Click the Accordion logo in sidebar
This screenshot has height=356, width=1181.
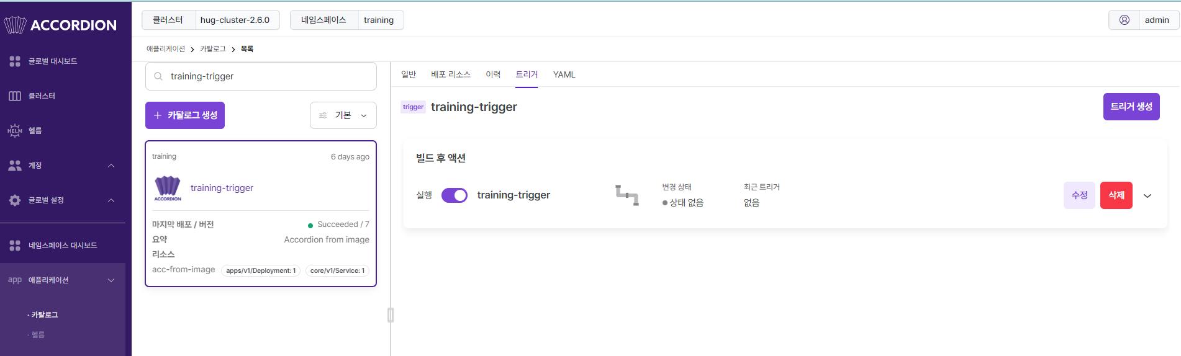[60, 25]
